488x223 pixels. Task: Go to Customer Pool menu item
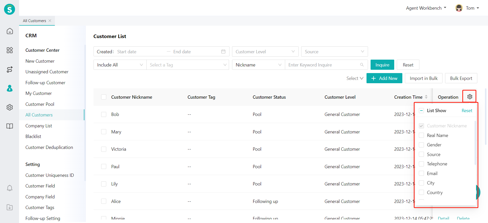(x=40, y=104)
